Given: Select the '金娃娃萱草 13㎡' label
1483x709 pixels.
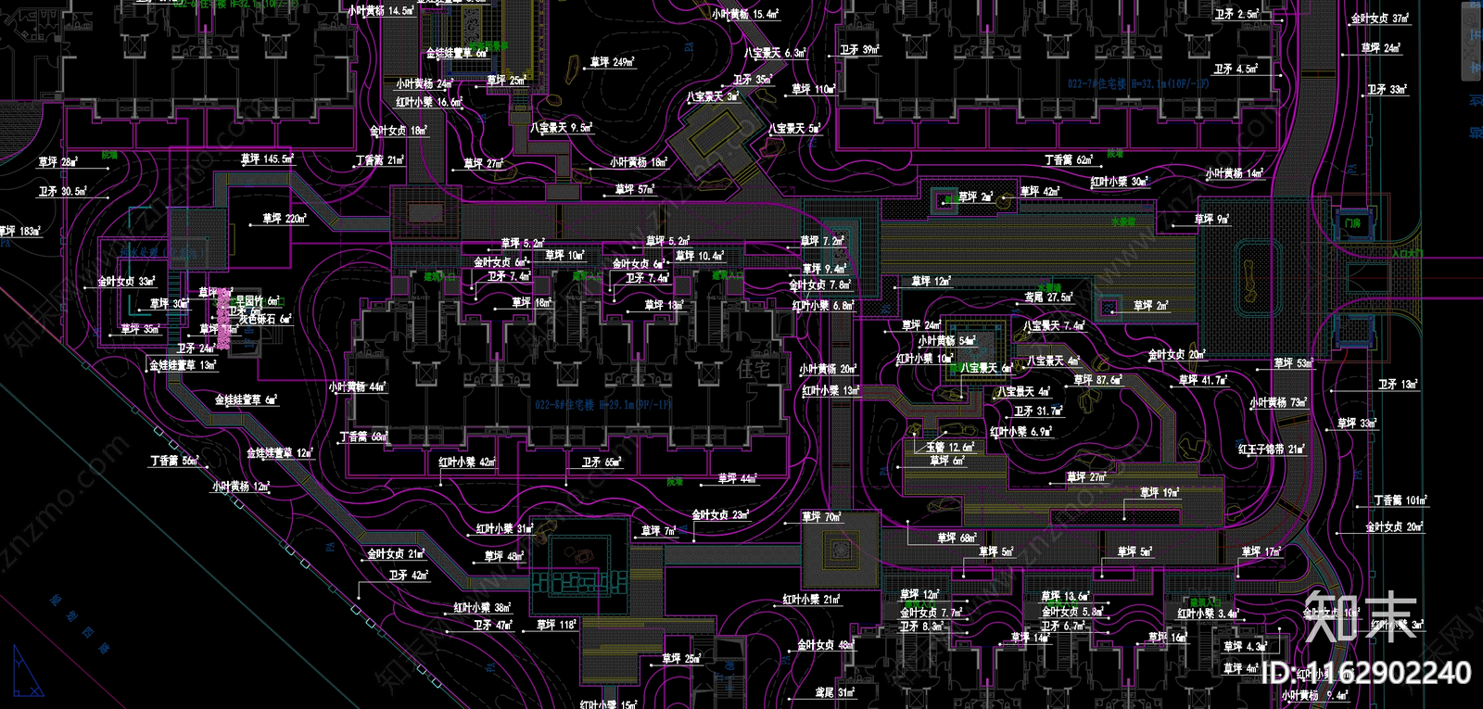Looking at the screenshot, I should coord(184,365).
